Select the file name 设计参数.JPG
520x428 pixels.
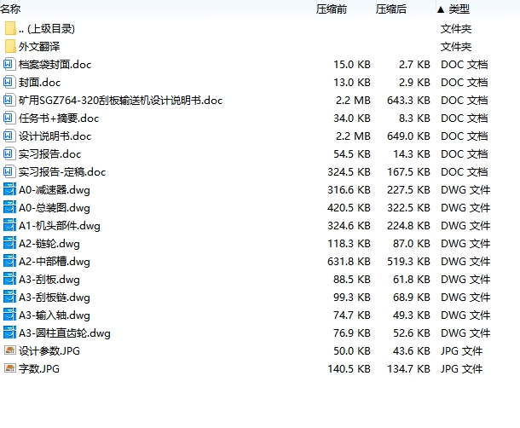click(x=49, y=350)
